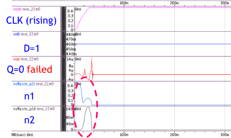Click the down arrow of v(d) panel scrollbar
231x138 pixels.
coord(63,55)
